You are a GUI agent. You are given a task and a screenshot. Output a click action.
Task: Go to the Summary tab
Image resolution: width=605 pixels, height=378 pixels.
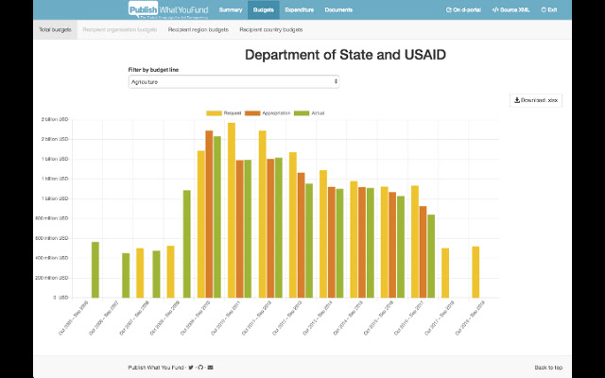231,10
